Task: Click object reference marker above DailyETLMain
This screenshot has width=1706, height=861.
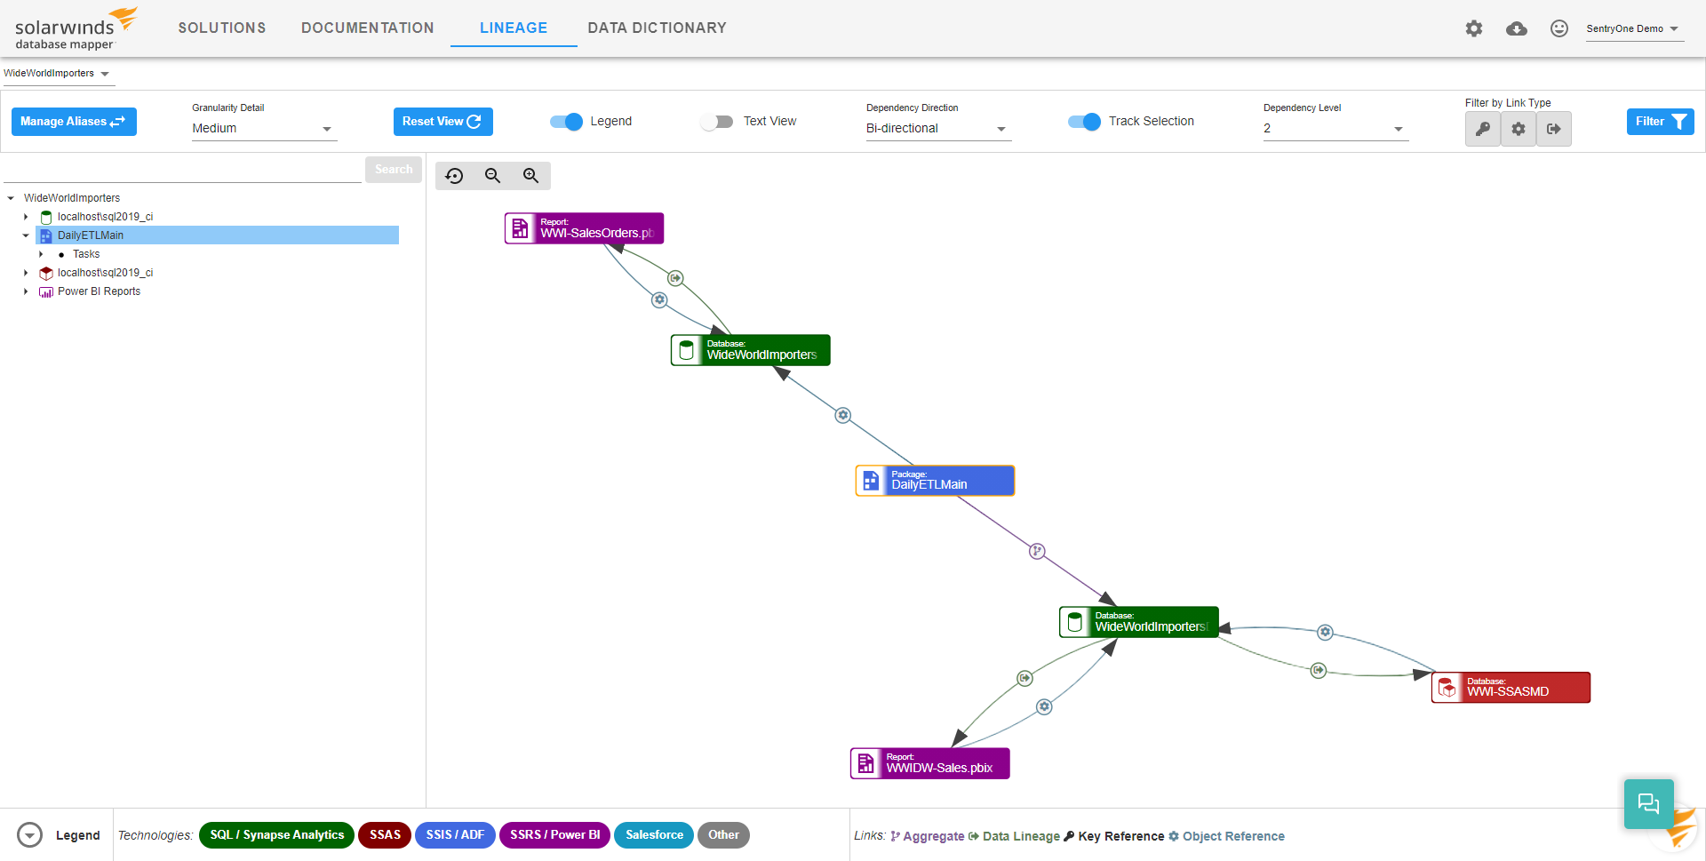Action: click(x=843, y=415)
